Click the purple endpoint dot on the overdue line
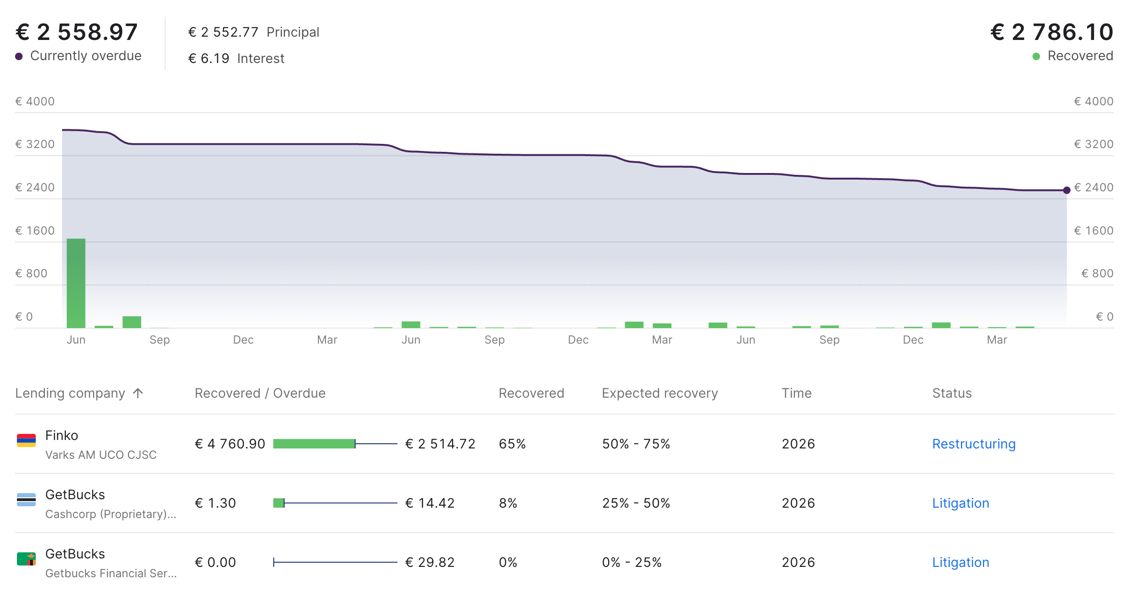The height and width of the screenshot is (597, 1128). click(1066, 190)
